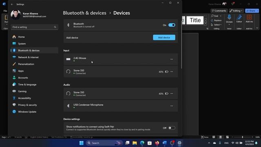Turn off the Bluetooth toggle
The width and height of the screenshot is (261, 147).
click(x=172, y=25)
